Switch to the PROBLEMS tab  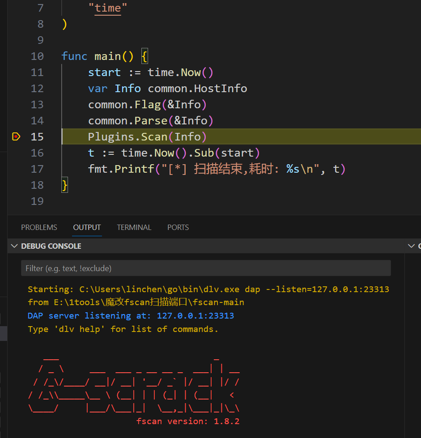39,227
